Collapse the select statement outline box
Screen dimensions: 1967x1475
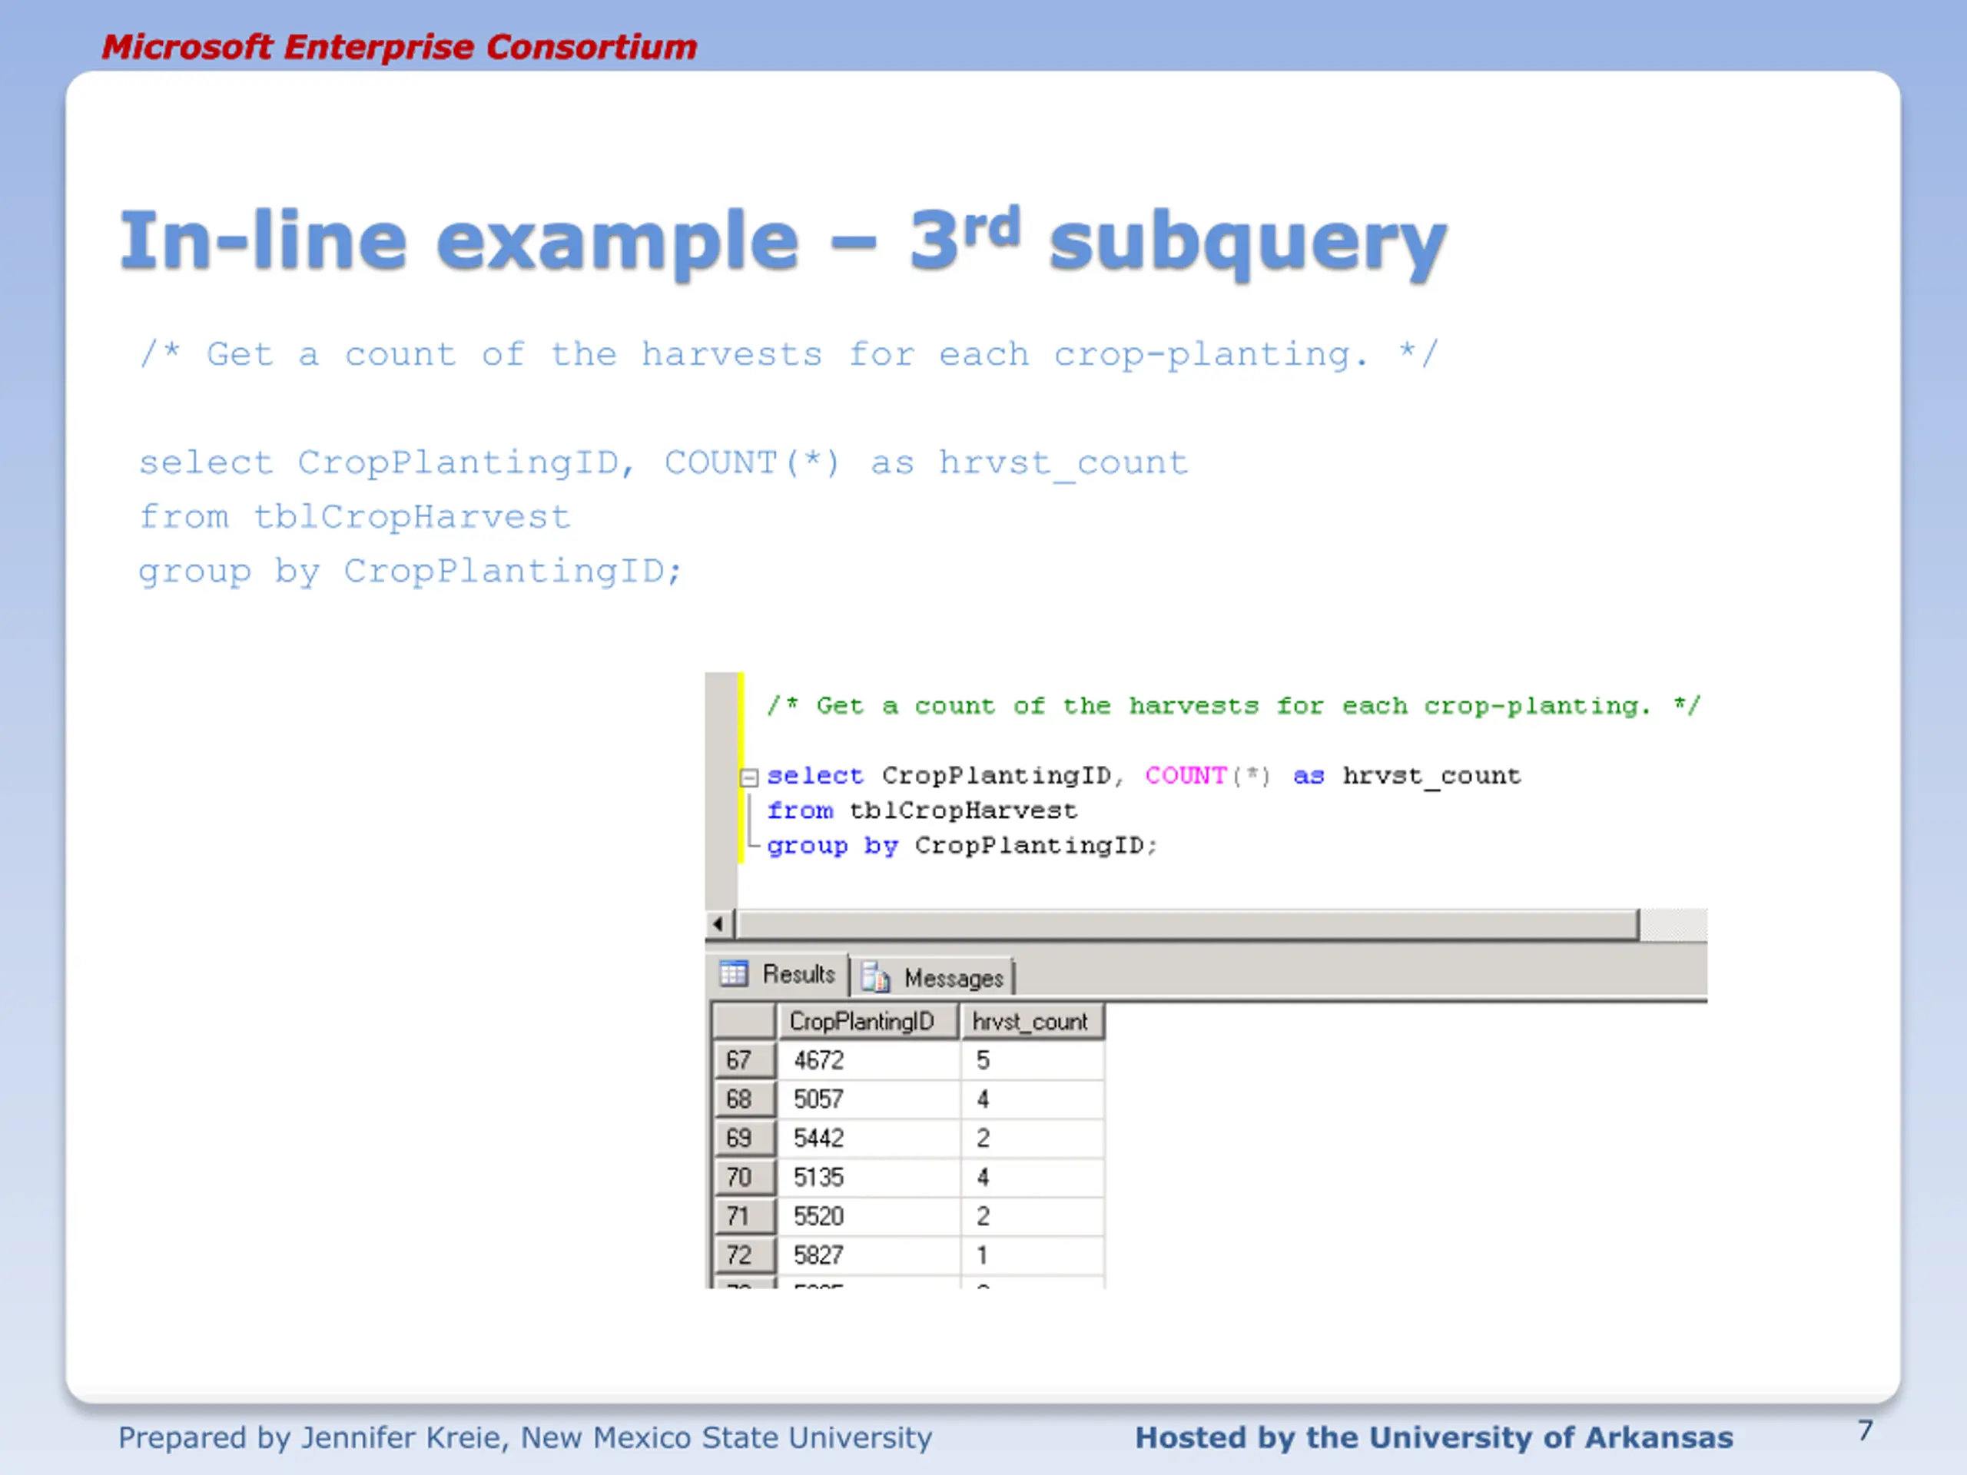(x=748, y=777)
